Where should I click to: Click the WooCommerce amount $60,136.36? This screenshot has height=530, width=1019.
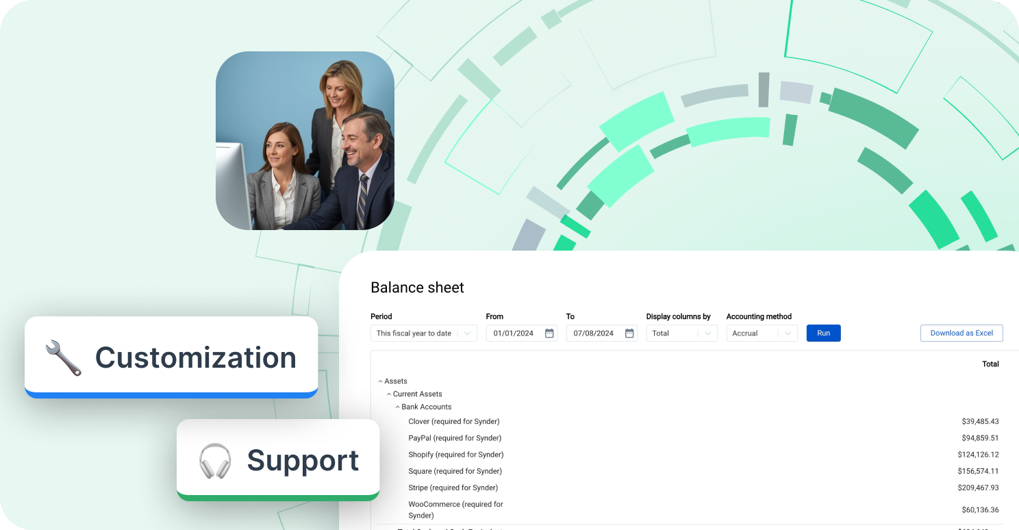click(x=980, y=510)
